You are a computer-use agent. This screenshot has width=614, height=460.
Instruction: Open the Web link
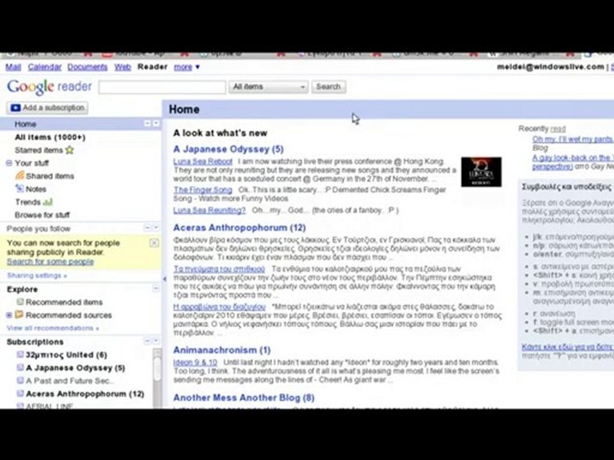tap(123, 67)
